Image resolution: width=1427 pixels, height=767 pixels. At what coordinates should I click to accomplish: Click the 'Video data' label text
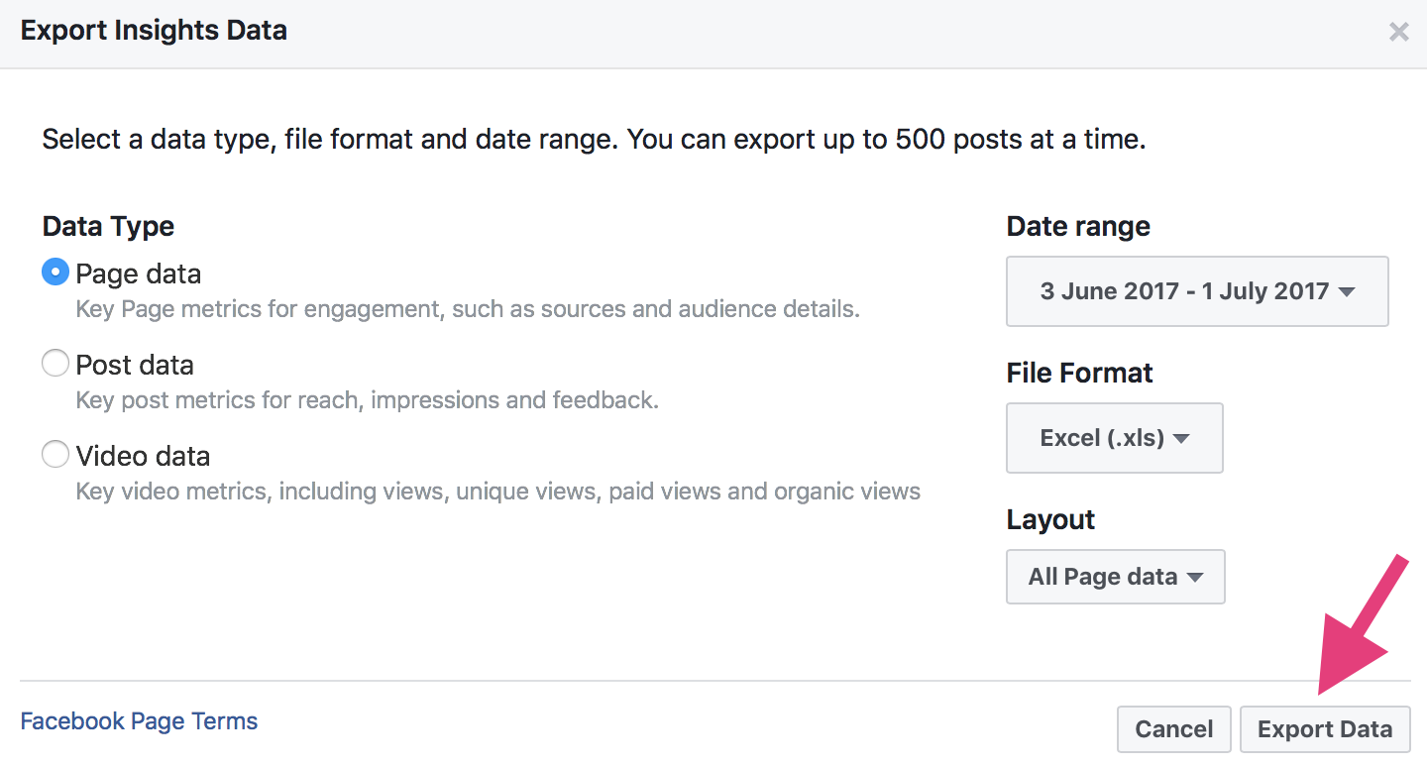tap(143, 456)
